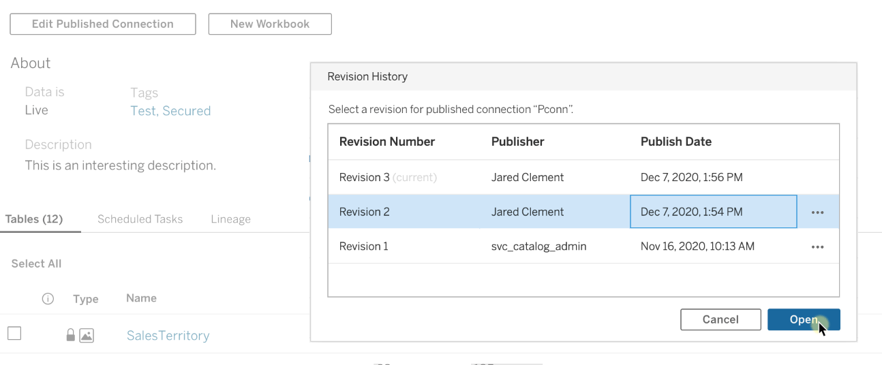Viewport: 882px width, 365px height.
Task: Open the Scheduled Tasks tab
Action: pos(140,219)
